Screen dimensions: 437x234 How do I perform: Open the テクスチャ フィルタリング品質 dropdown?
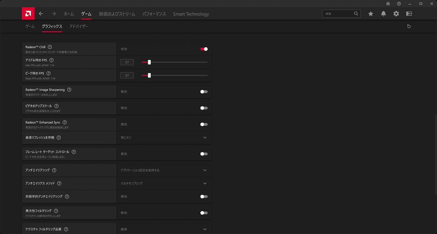pos(205,229)
